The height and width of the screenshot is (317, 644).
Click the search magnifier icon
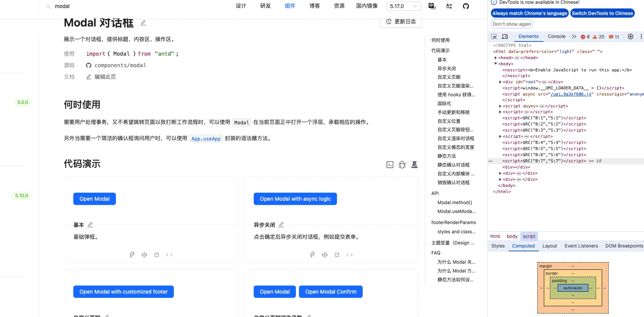(x=48, y=7)
